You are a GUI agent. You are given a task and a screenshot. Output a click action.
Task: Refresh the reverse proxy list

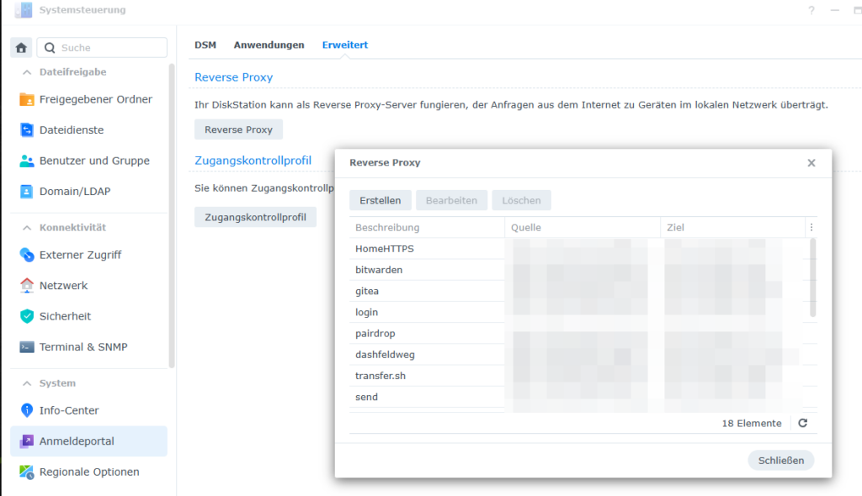click(802, 424)
